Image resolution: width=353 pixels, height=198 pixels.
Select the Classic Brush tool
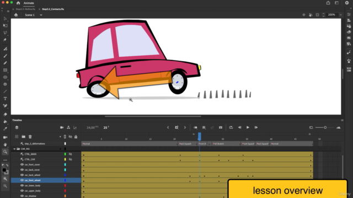(5, 56)
